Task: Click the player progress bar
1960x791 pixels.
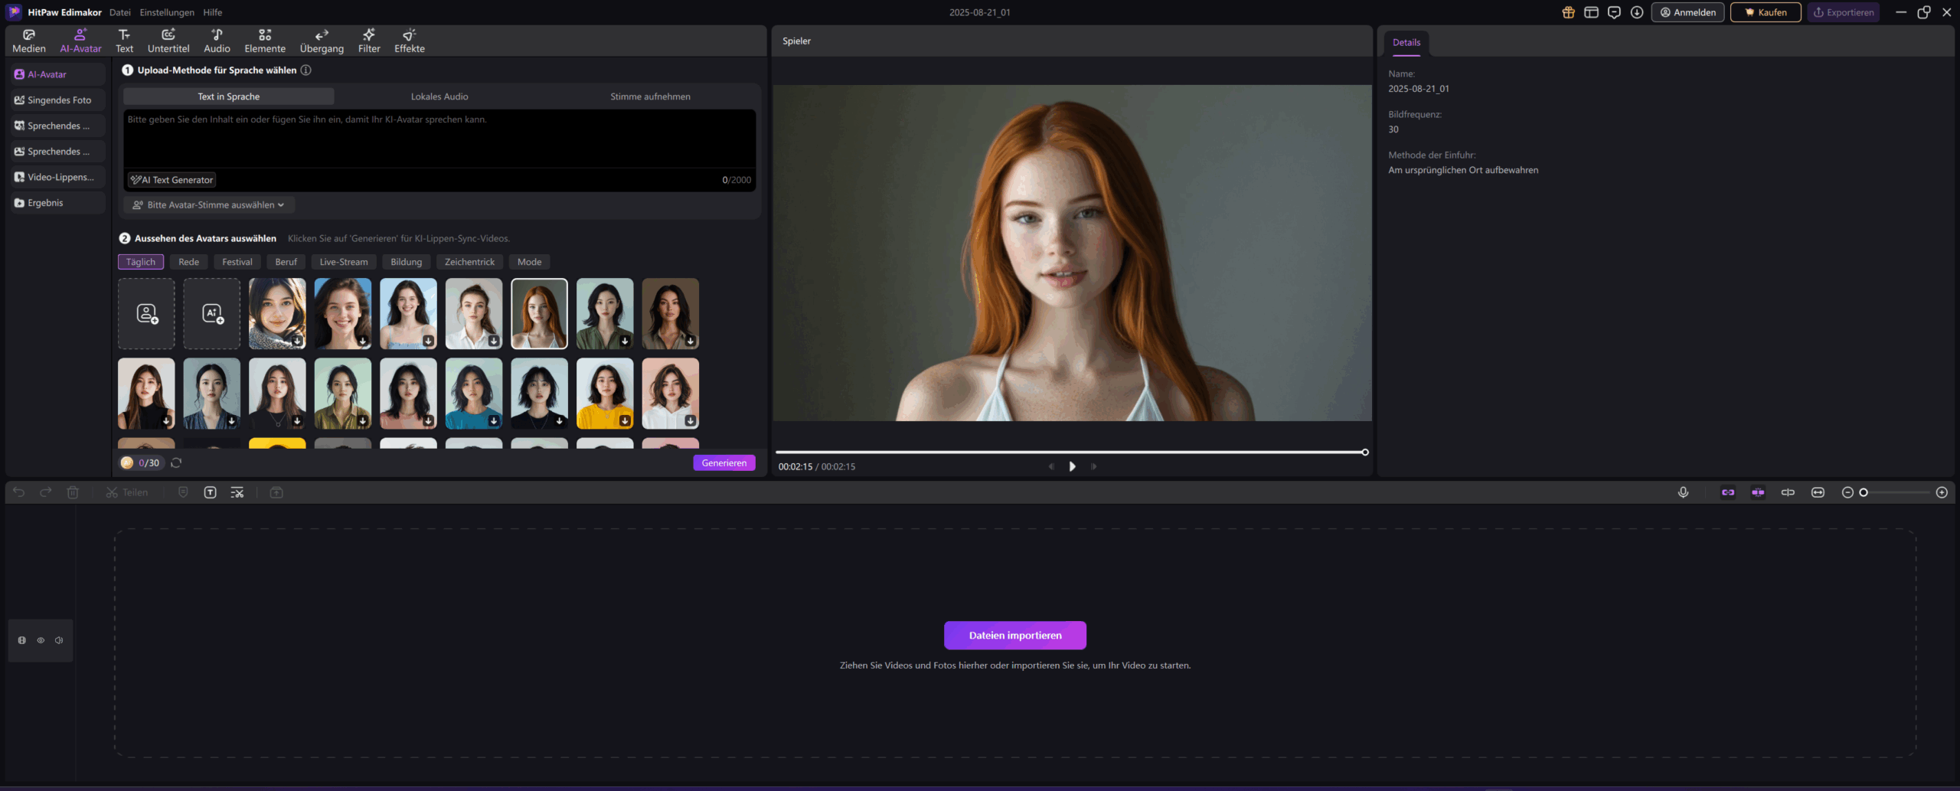Action: 1071,452
